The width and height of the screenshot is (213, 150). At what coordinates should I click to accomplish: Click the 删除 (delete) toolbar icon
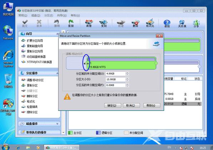(x=136, y=23)
